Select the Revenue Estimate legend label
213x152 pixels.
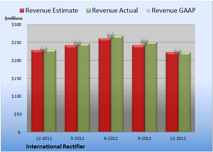click(x=52, y=10)
